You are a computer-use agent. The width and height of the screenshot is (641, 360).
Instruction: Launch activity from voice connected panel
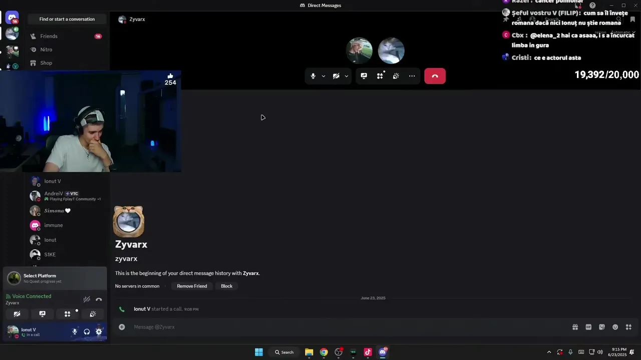[67, 314]
